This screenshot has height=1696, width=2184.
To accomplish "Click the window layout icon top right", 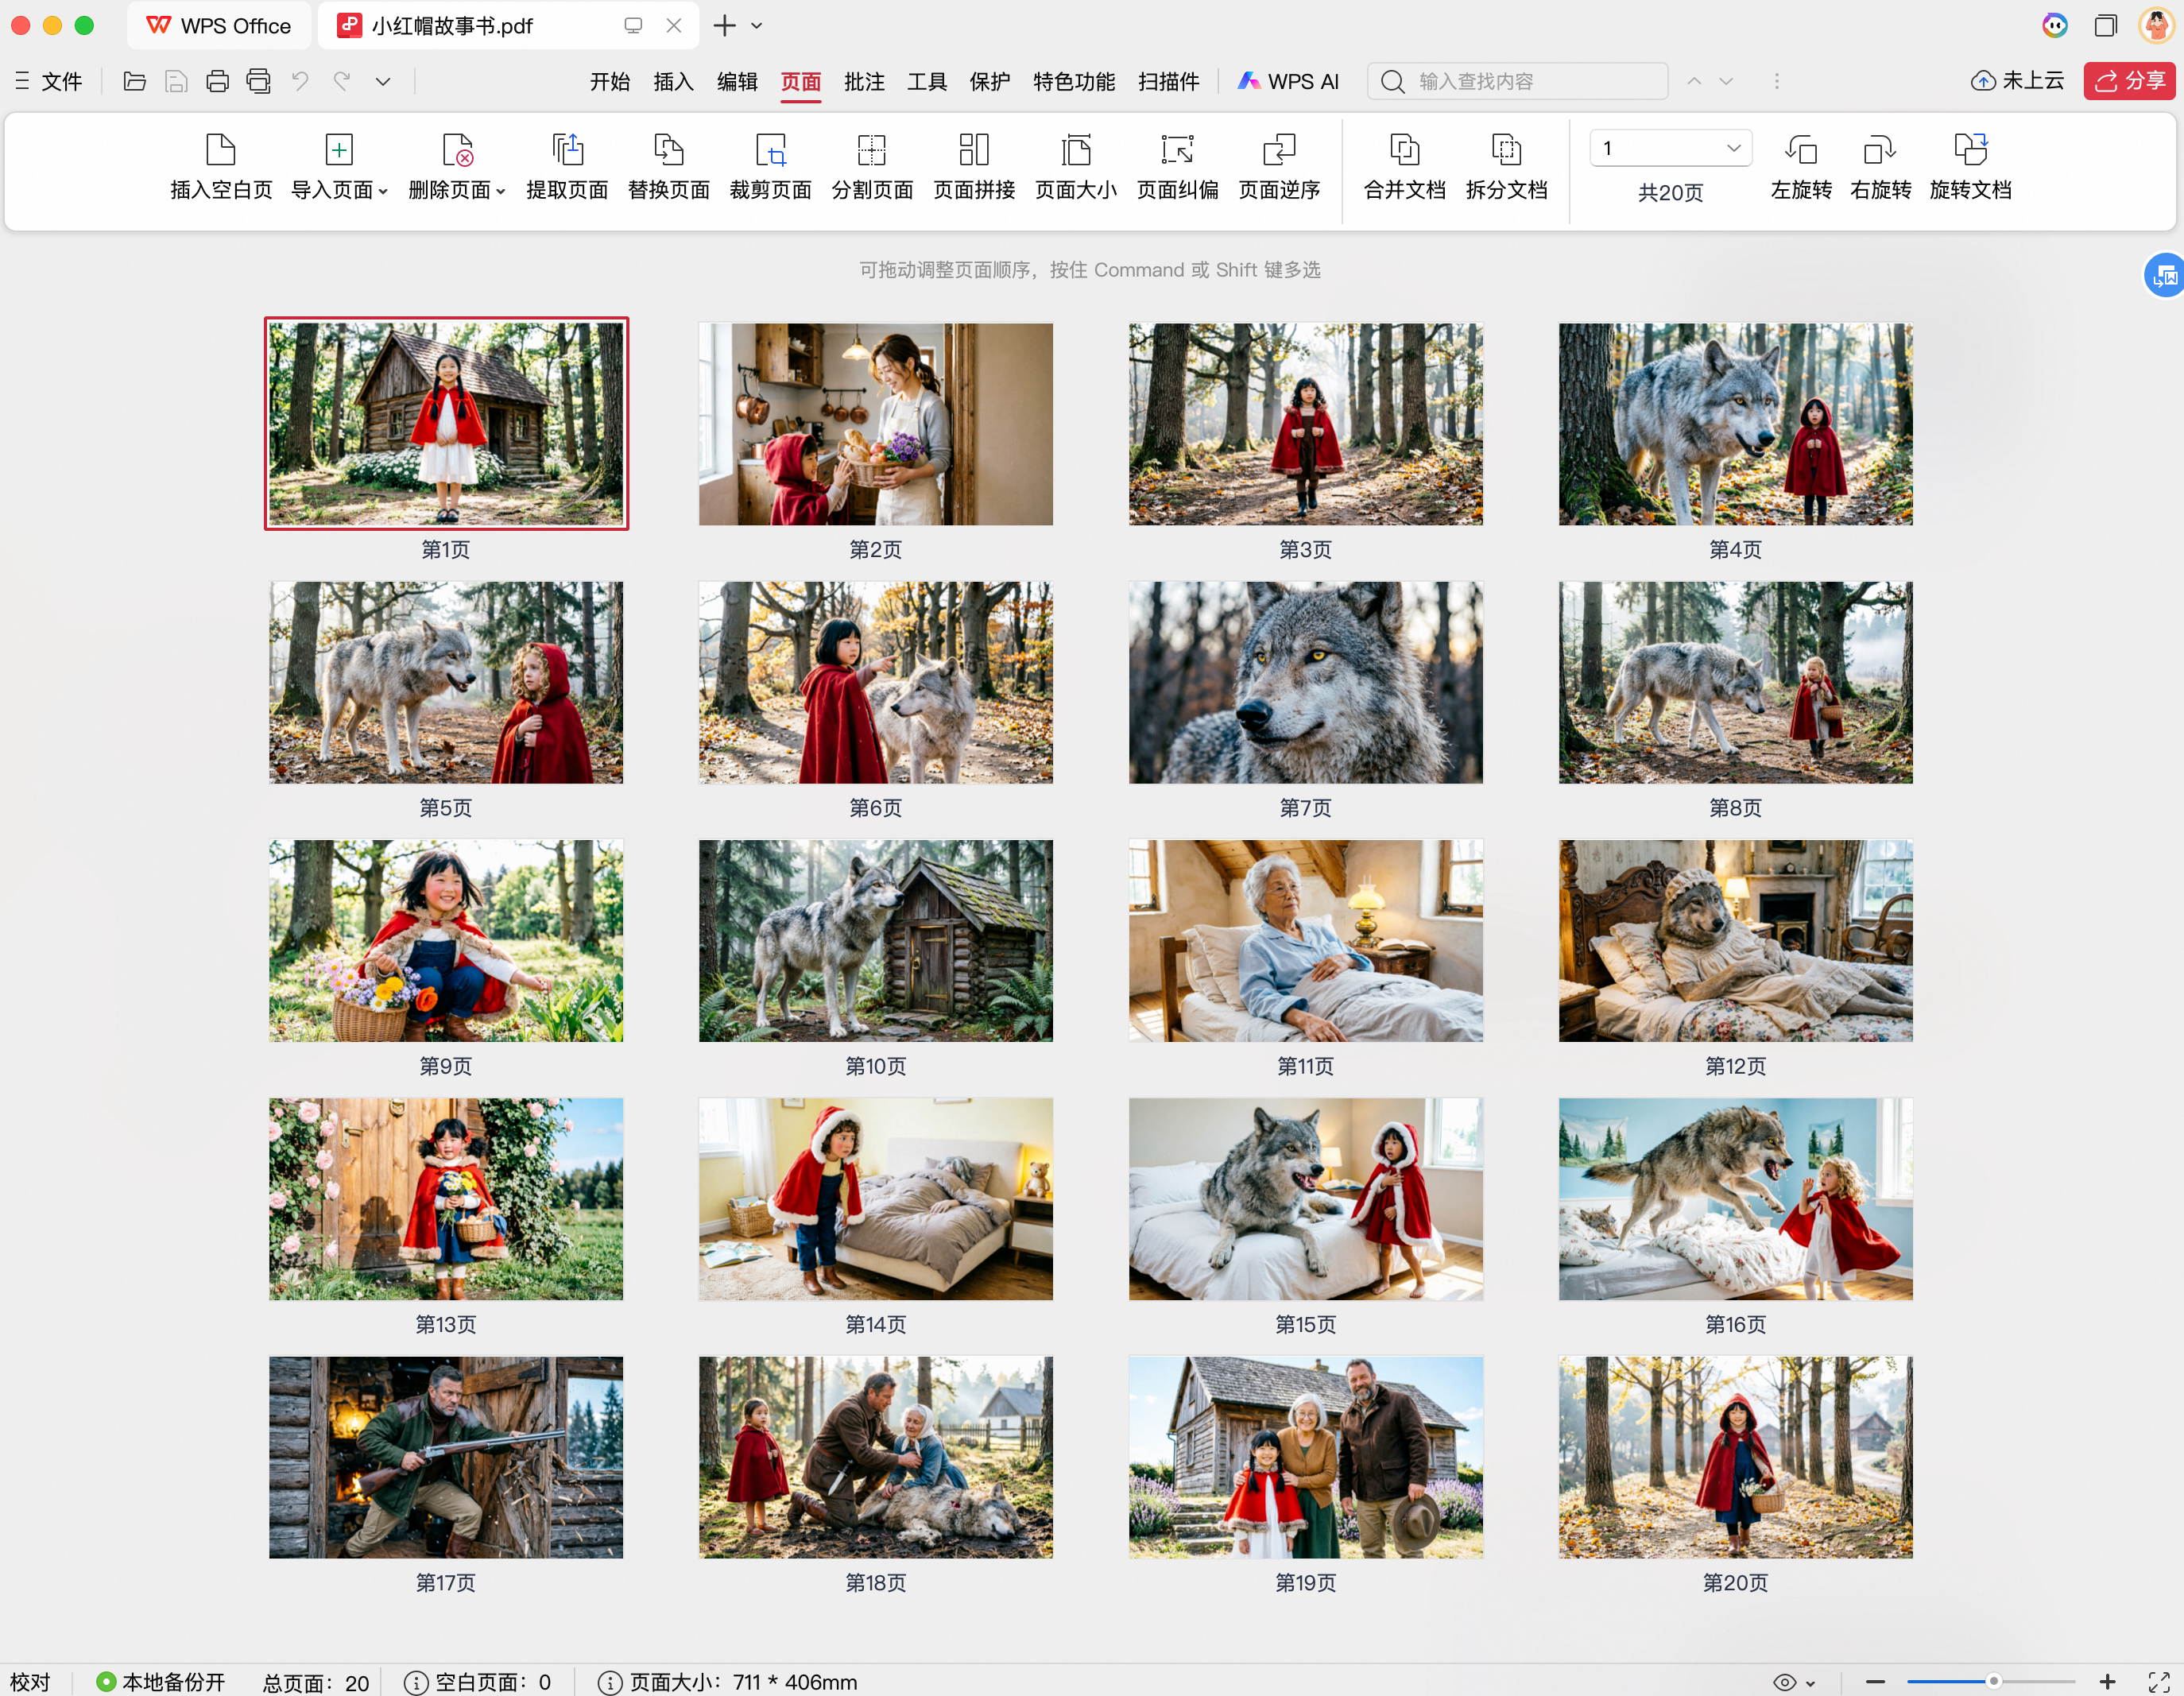I will [2105, 25].
